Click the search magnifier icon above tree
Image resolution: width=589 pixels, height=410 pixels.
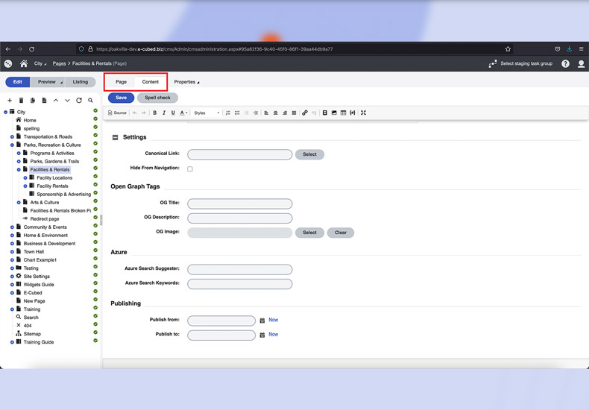(90, 101)
